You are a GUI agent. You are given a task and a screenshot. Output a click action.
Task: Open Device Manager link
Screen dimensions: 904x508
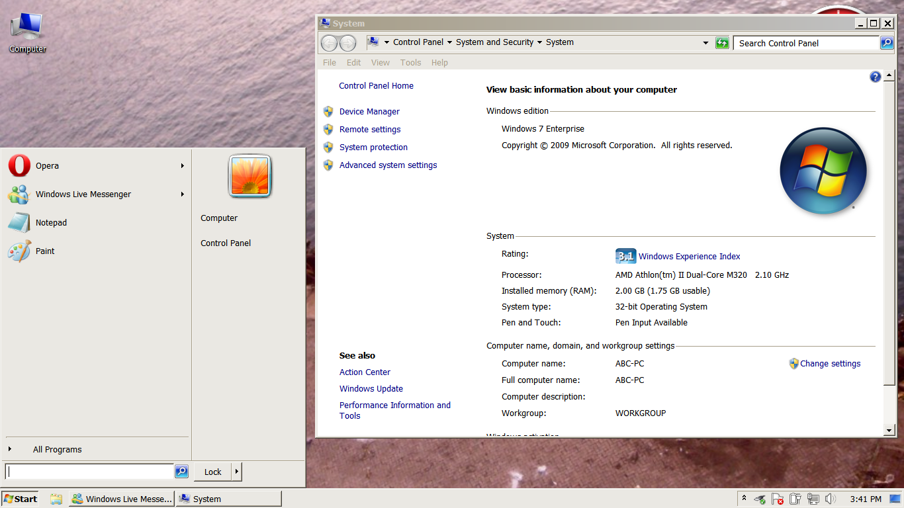click(369, 112)
